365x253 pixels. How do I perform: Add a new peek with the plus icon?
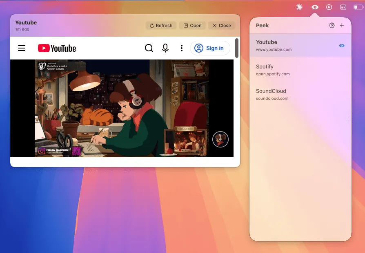click(x=343, y=25)
